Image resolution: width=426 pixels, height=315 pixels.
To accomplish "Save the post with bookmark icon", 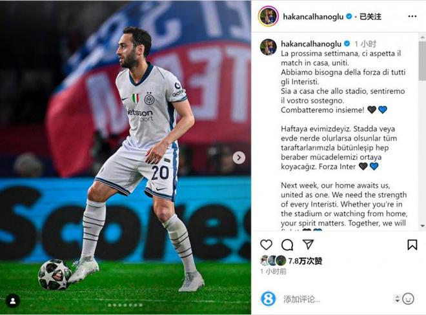I will (412, 245).
